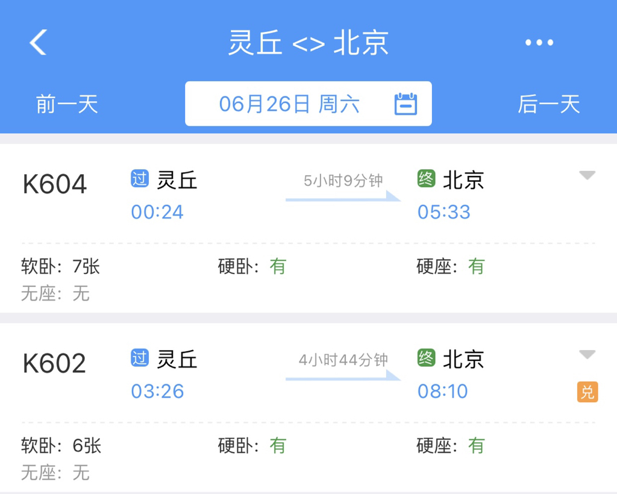The height and width of the screenshot is (494, 617).
Task: Tap the route title 灵丘 <> 北京
Action: pos(308,42)
